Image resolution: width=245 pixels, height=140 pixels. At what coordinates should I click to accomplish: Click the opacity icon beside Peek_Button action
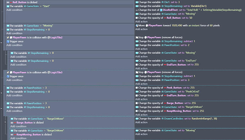tap(137, 88)
